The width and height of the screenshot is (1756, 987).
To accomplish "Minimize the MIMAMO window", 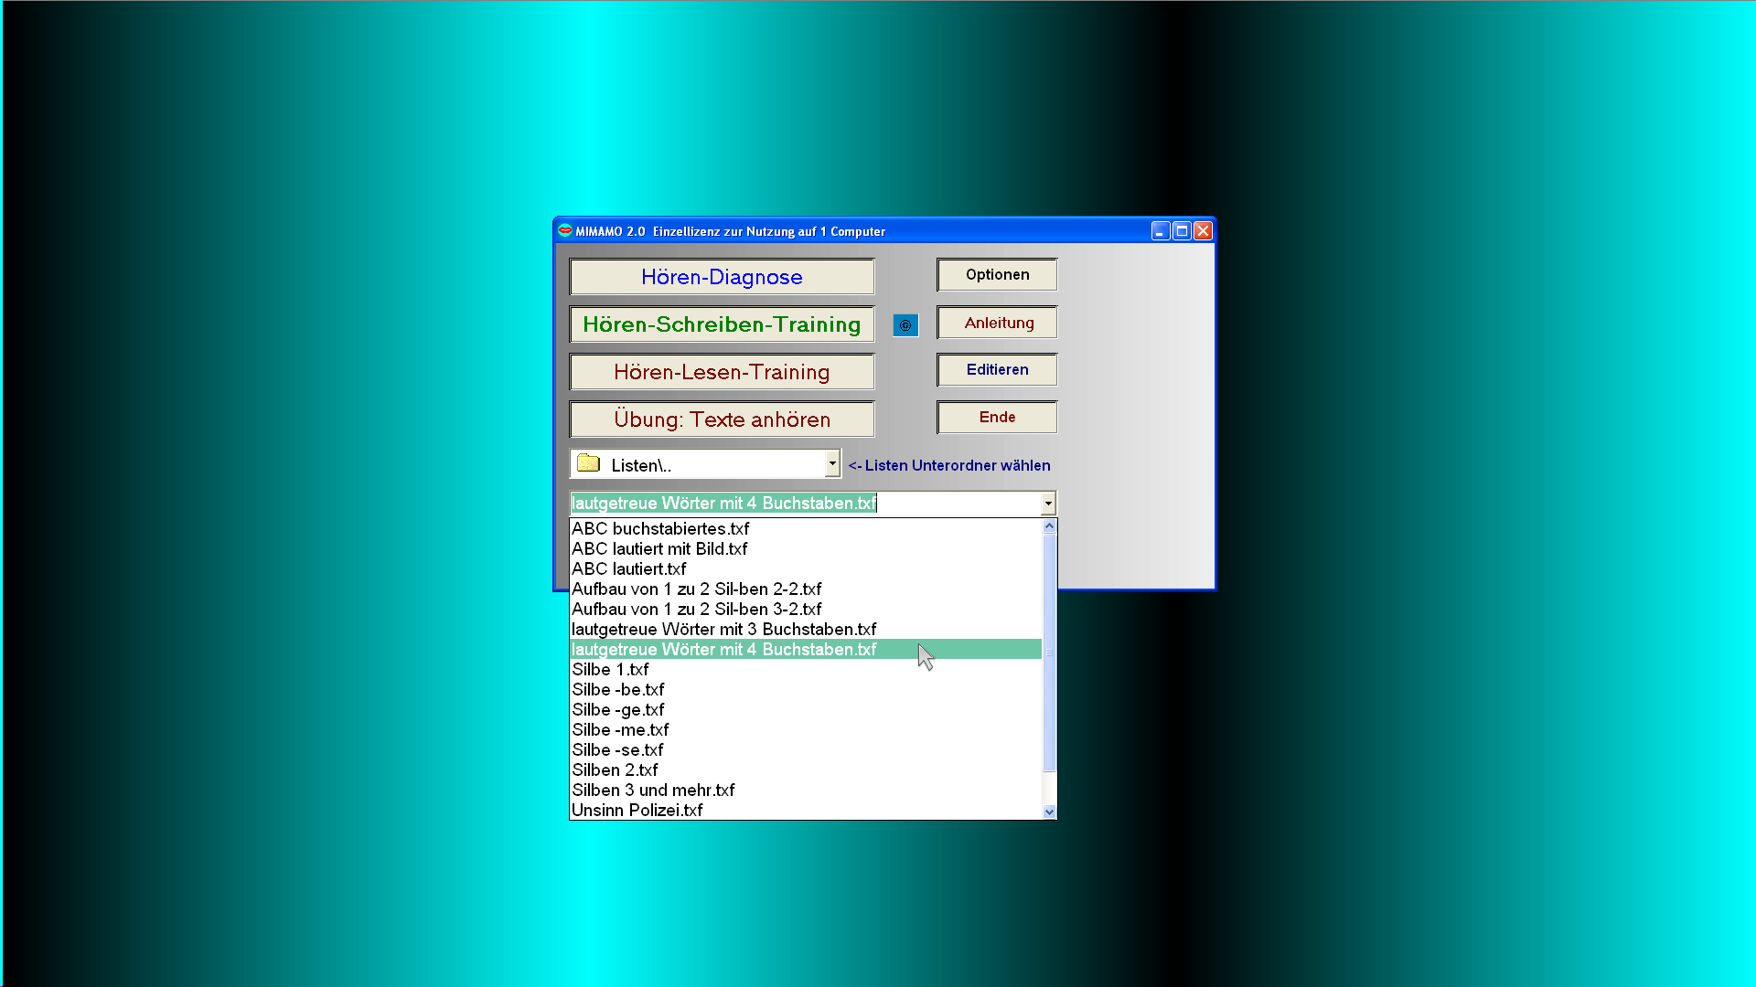I will (x=1160, y=231).
